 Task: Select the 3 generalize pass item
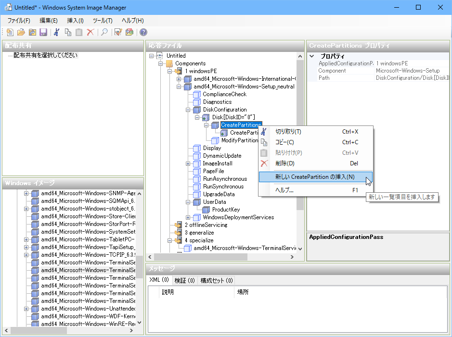199,233
